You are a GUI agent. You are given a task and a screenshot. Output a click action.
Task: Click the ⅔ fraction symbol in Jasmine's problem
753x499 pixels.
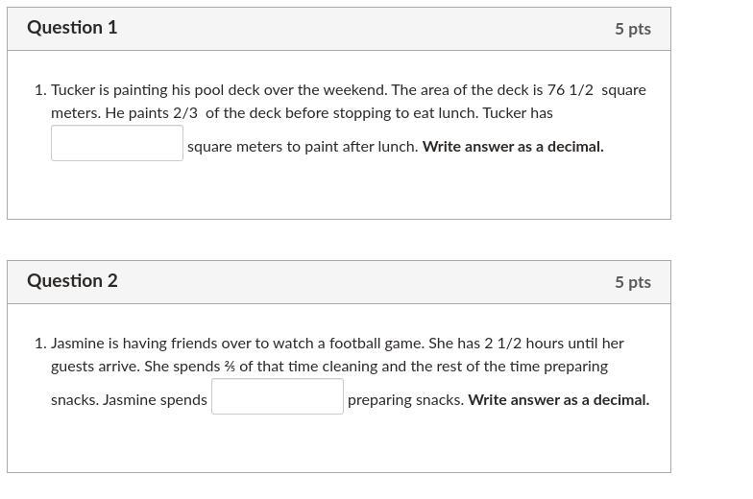tap(230, 367)
